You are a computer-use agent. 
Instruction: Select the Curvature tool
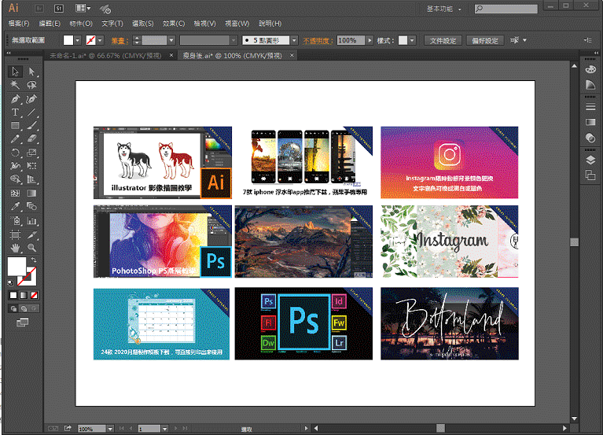[x=31, y=99]
